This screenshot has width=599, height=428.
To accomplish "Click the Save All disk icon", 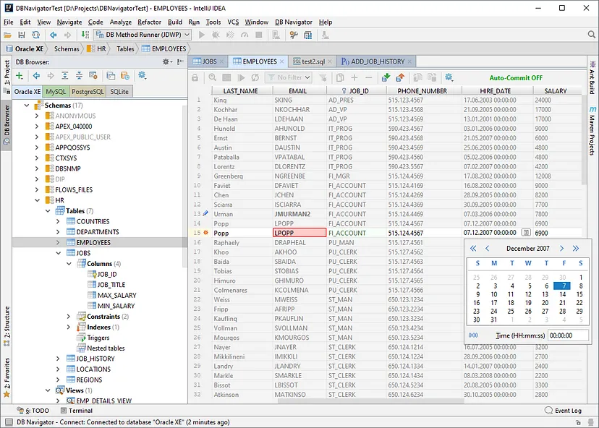I will tap(22, 35).
